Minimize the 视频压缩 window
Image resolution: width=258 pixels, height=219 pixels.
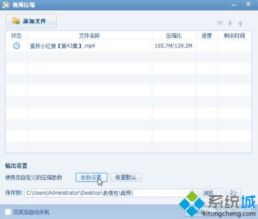pos(233,5)
